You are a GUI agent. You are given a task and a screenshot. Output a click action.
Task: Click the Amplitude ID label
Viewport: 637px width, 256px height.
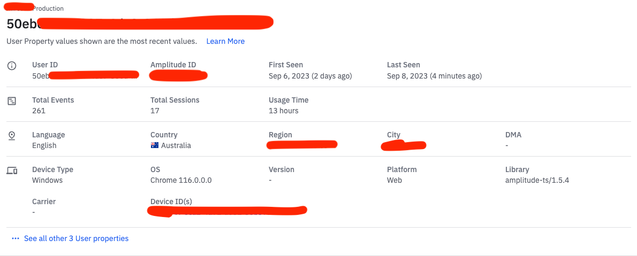[176, 65]
